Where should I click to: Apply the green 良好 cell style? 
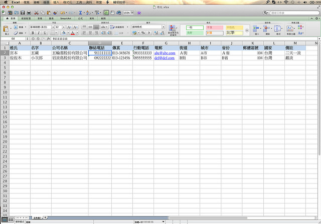click(x=195, y=33)
